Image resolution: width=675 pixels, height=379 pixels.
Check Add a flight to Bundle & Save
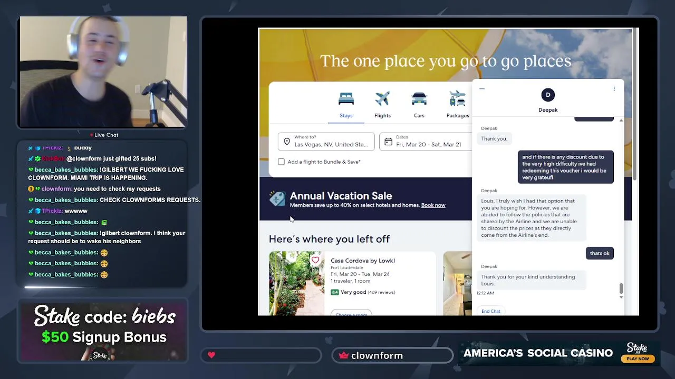(x=281, y=162)
